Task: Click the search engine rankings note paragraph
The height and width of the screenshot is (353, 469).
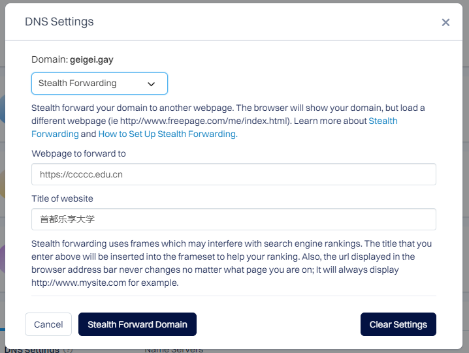Action: click(232, 264)
